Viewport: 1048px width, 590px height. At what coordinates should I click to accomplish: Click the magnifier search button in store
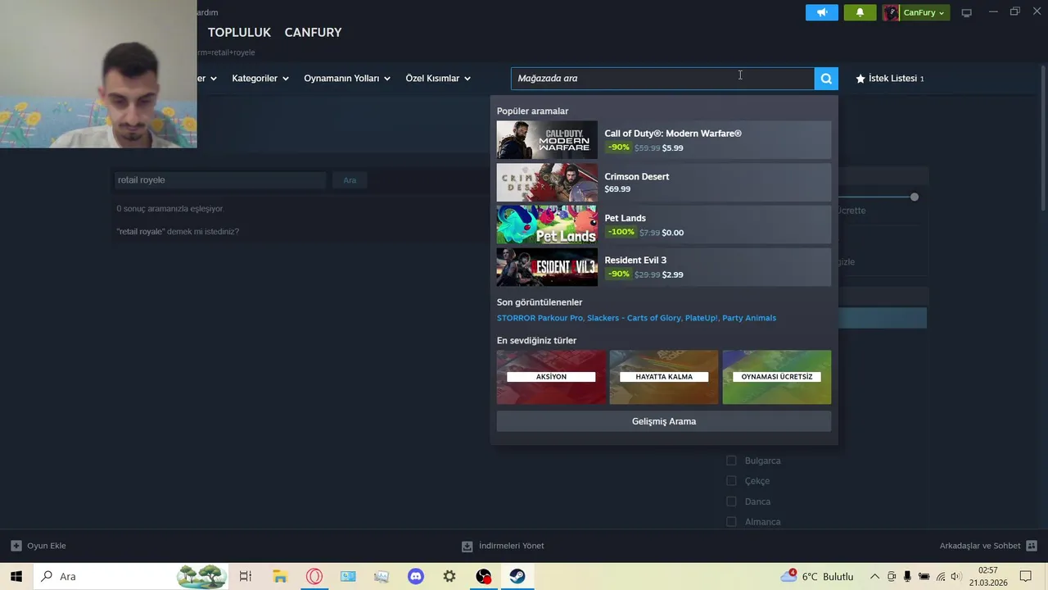tap(826, 79)
